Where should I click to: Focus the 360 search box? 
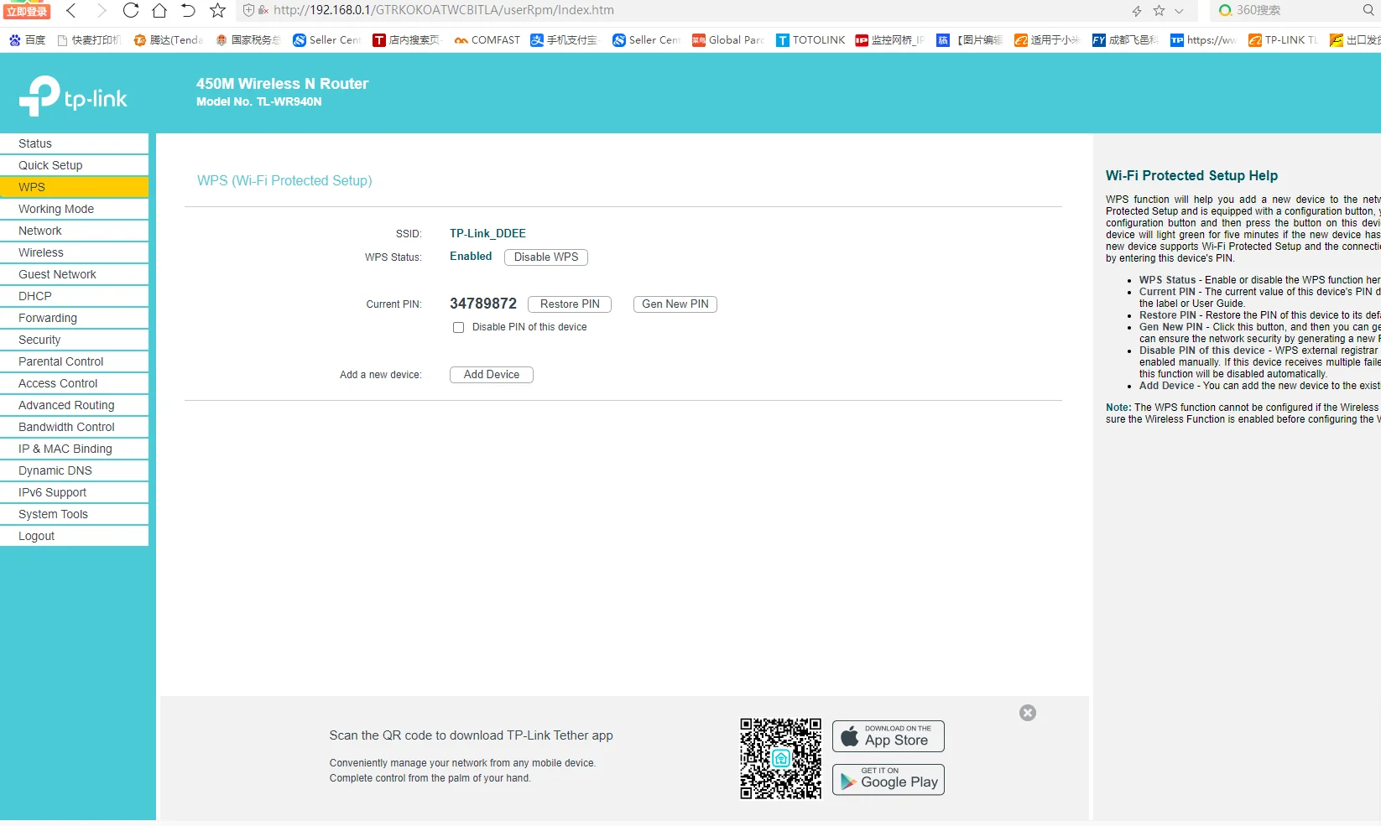[1292, 10]
